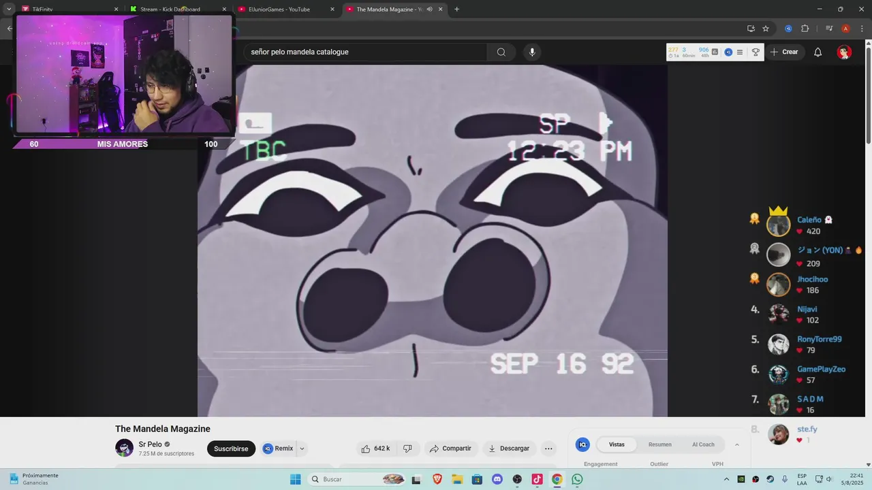Collapse the vidIQ panel chevron
The height and width of the screenshot is (490, 872).
coord(736,444)
